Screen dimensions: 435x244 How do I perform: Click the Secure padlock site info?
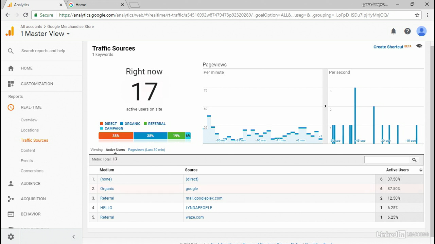(43, 15)
